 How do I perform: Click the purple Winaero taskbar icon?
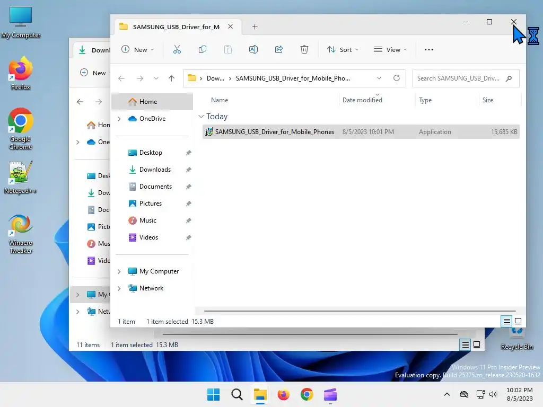click(x=330, y=394)
